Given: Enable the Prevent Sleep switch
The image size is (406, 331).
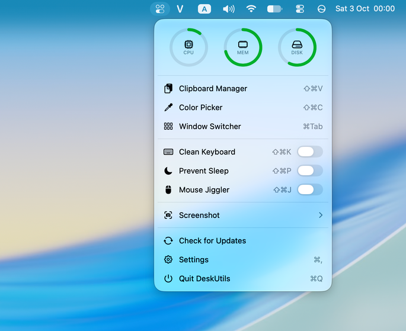Looking at the screenshot, I should point(310,171).
